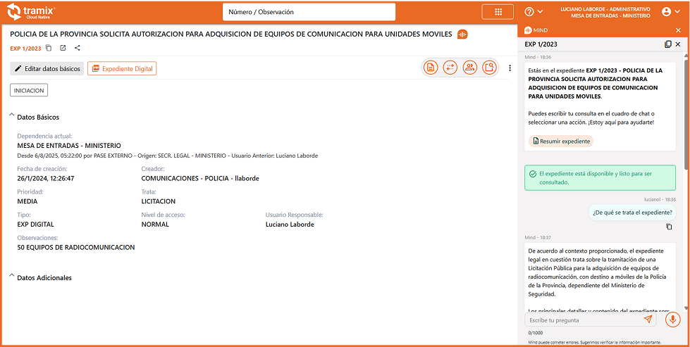This screenshot has width=690, height=347.
Task: Open expediente in new window icon
Action: [63, 48]
